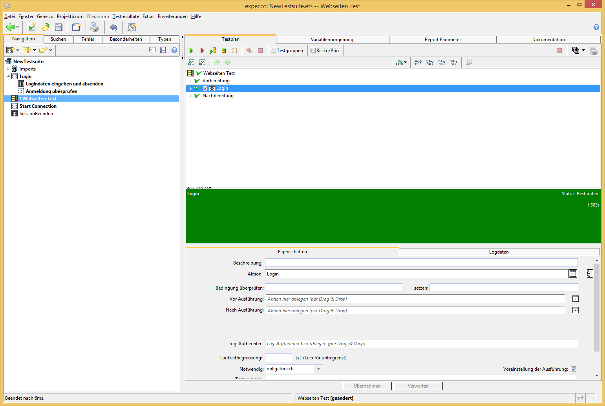Uncheck Voreinstellung der Ausführung checkbox
Screen dimensions: 605x406
point(573,369)
